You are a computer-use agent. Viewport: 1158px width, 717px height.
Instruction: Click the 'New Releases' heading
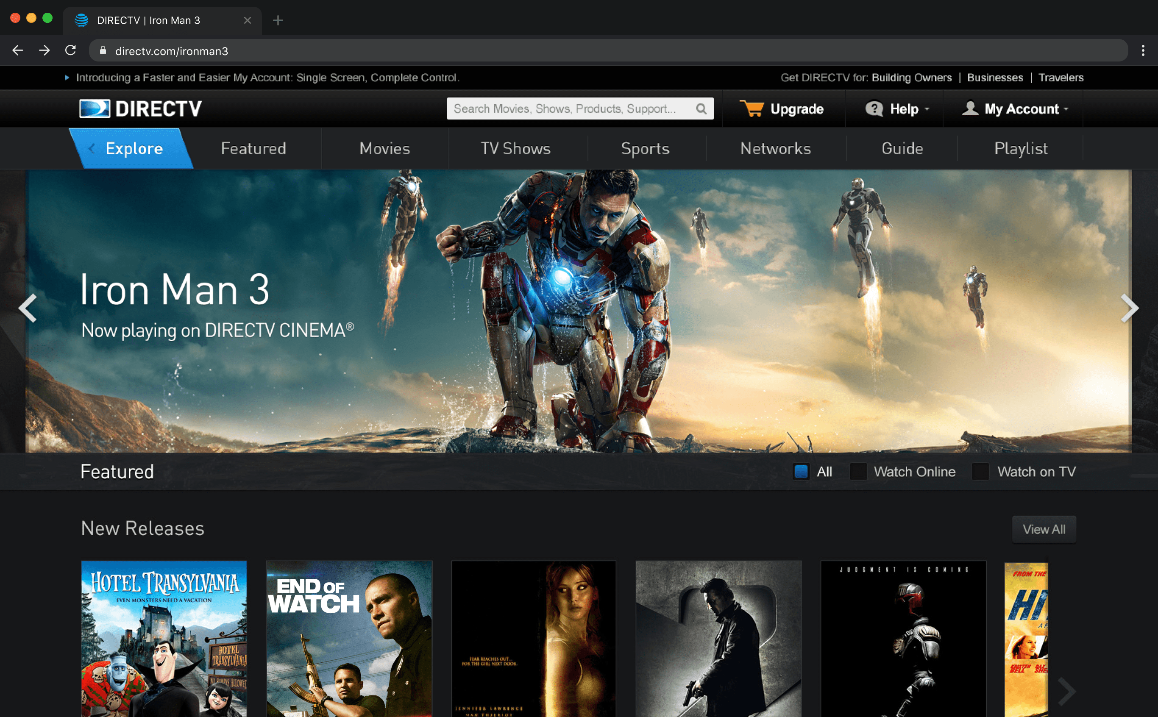[142, 528]
